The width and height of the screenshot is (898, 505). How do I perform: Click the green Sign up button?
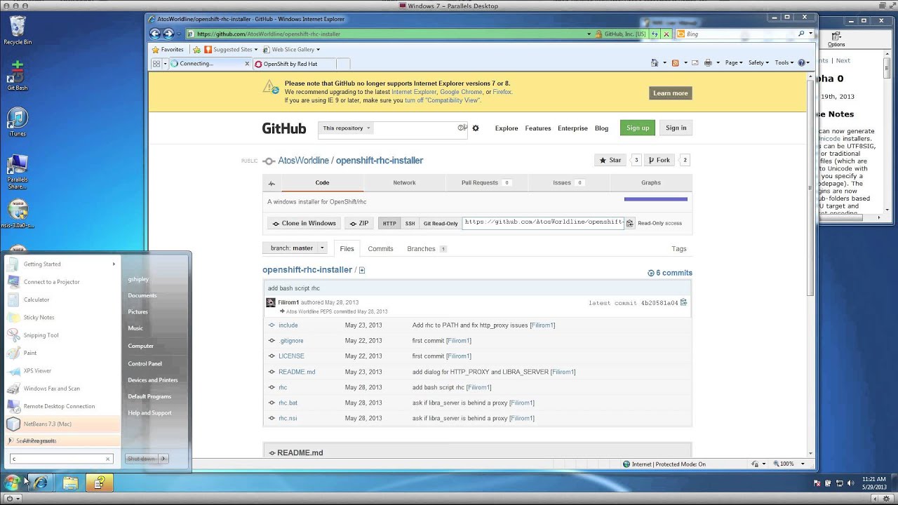click(638, 128)
